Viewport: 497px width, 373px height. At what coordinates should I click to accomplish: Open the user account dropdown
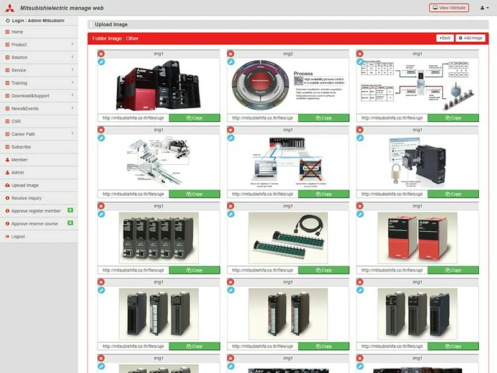click(485, 8)
